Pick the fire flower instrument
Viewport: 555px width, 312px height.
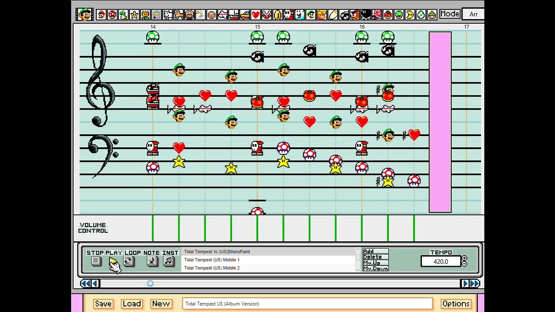[x=145, y=15]
